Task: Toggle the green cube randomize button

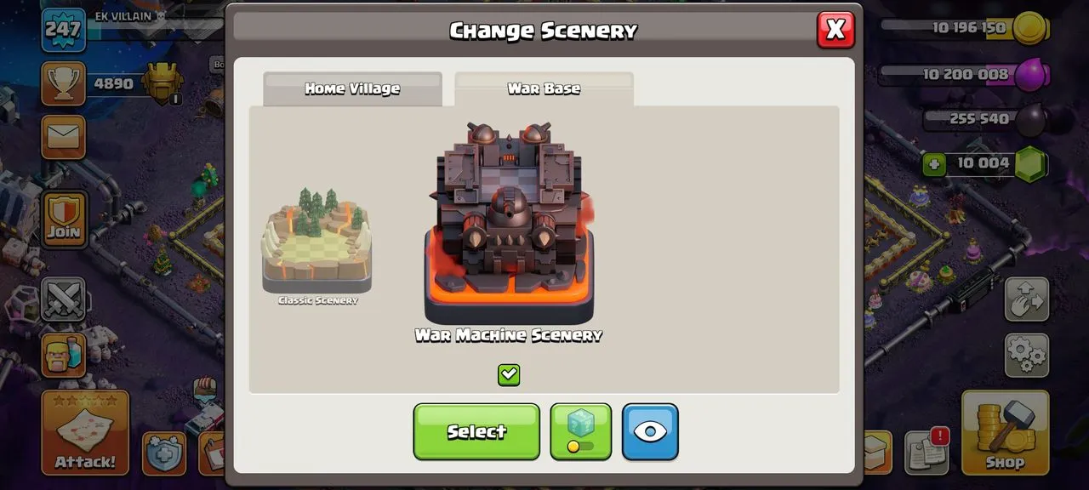Action: (580, 431)
